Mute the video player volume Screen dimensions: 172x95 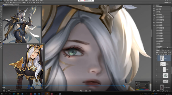click(4, 90)
